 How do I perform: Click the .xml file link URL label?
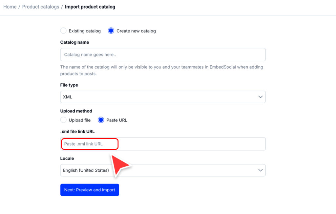[77, 132]
